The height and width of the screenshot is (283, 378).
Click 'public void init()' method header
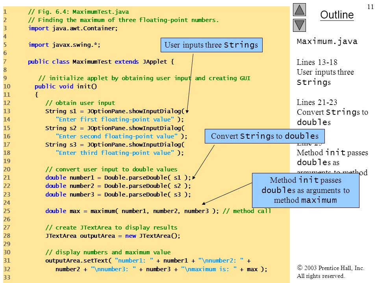66,86
